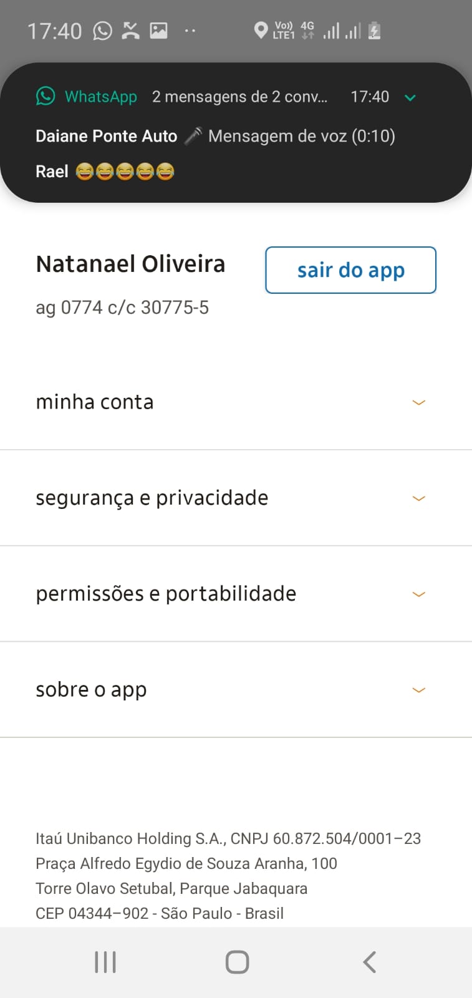The height and width of the screenshot is (998, 472).
Task: Expand permissões e portabilidade chevron
Action: (419, 594)
